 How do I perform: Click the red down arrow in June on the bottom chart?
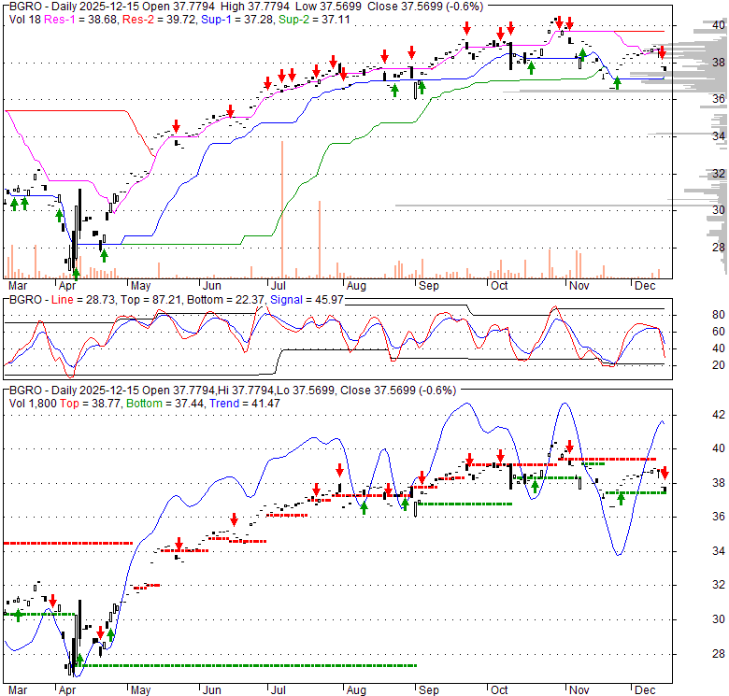pyautogui.click(x=233, y=519)
